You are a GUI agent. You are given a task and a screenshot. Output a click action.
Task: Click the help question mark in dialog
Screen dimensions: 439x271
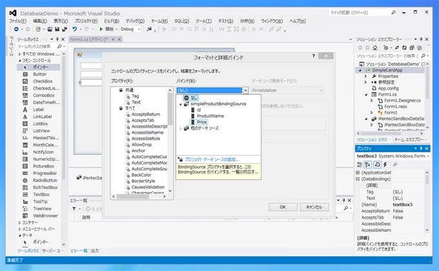(314, 56)
